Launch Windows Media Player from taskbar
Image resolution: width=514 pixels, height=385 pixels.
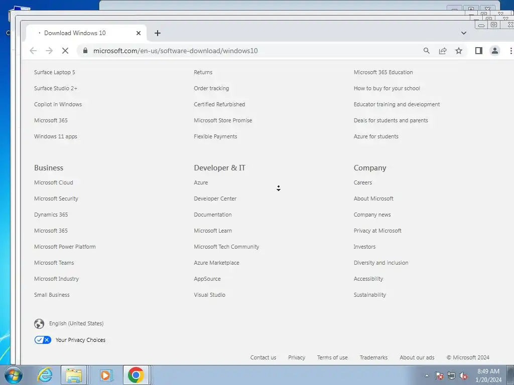pyautogui.click(x=105, y=375)
